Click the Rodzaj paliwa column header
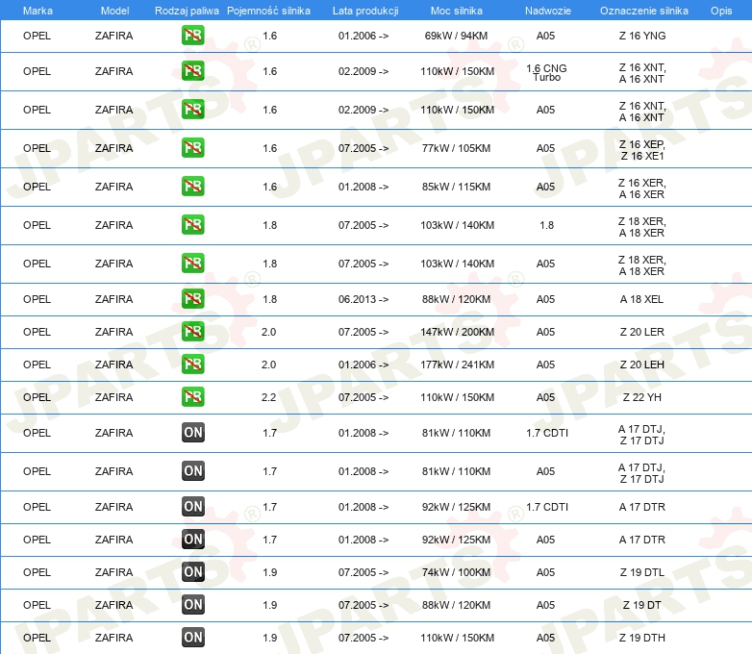Image resolution: width=752 pixels, height=654 pixels. [x=187, y=11]
